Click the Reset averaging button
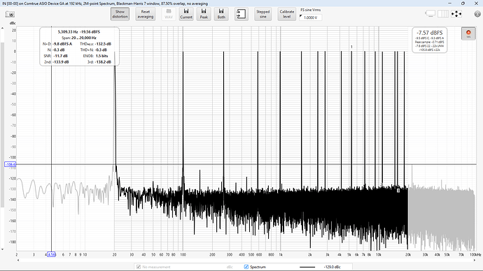 coord(146,14)
